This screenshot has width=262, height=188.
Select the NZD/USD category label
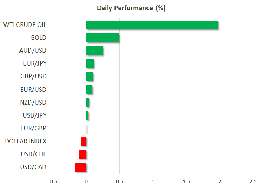(34, 103)
